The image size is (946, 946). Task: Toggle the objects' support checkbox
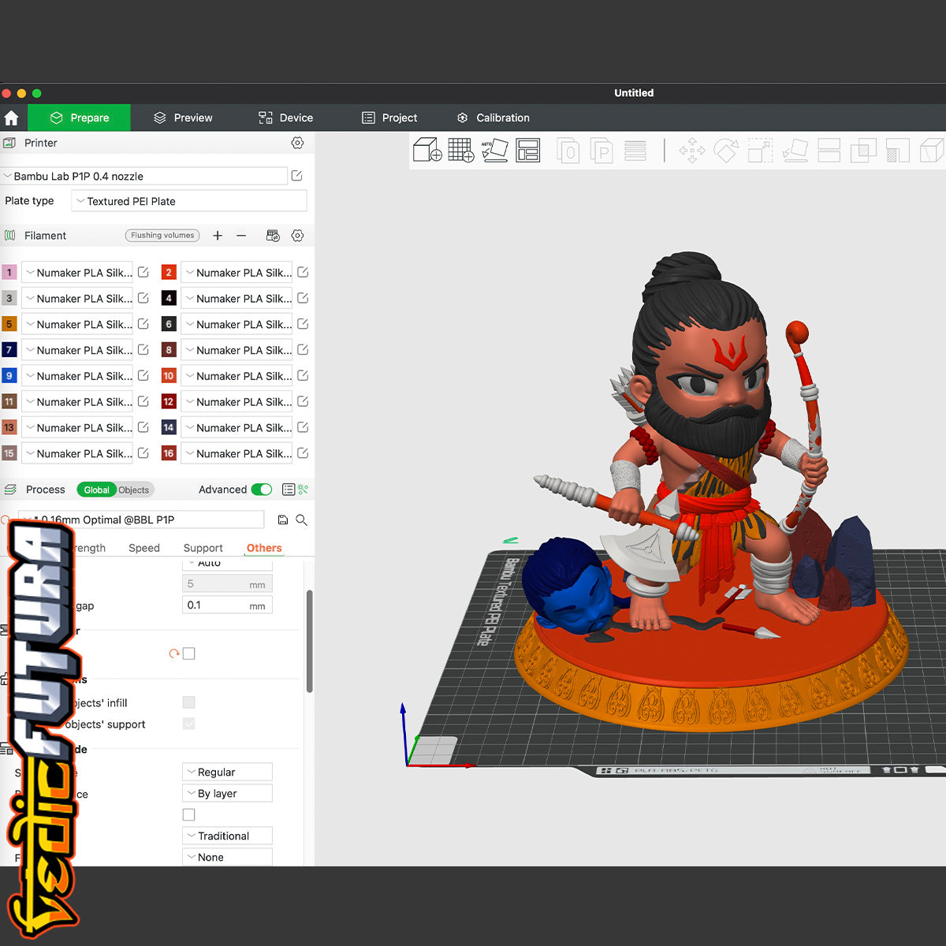pyautogui.click(x=188, y=724)
